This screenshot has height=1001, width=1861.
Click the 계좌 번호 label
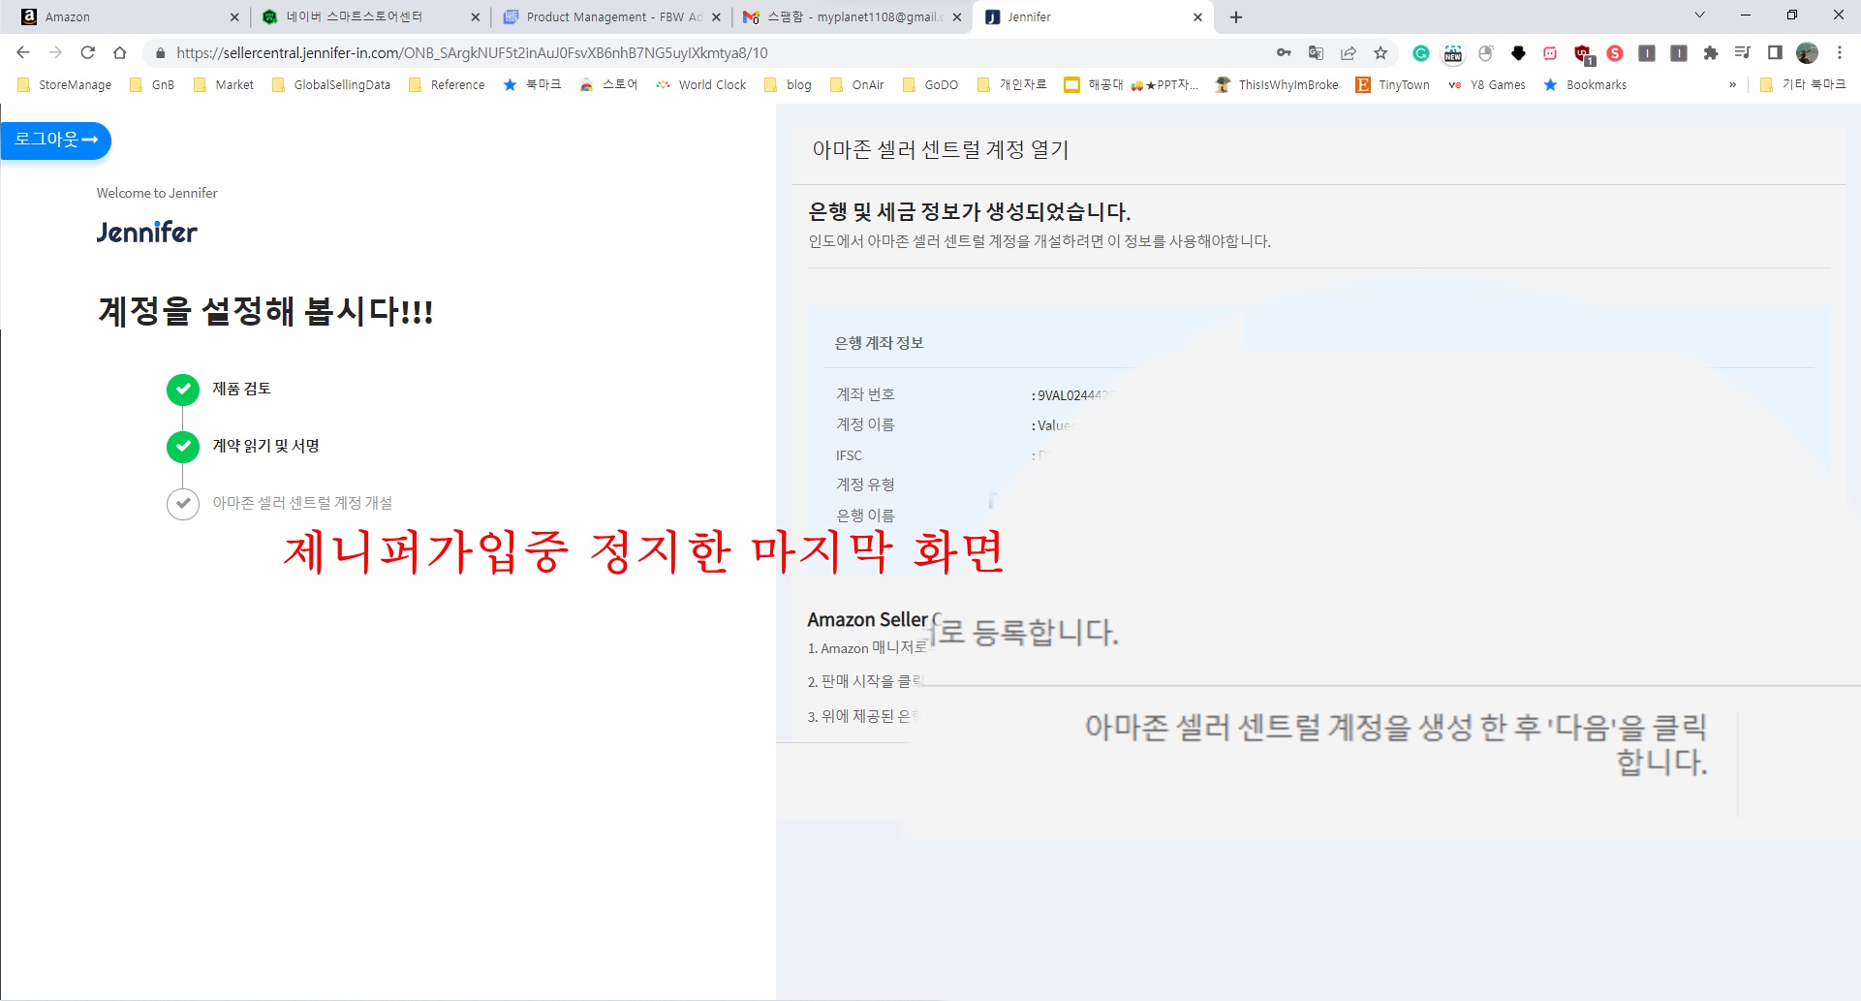865,394
